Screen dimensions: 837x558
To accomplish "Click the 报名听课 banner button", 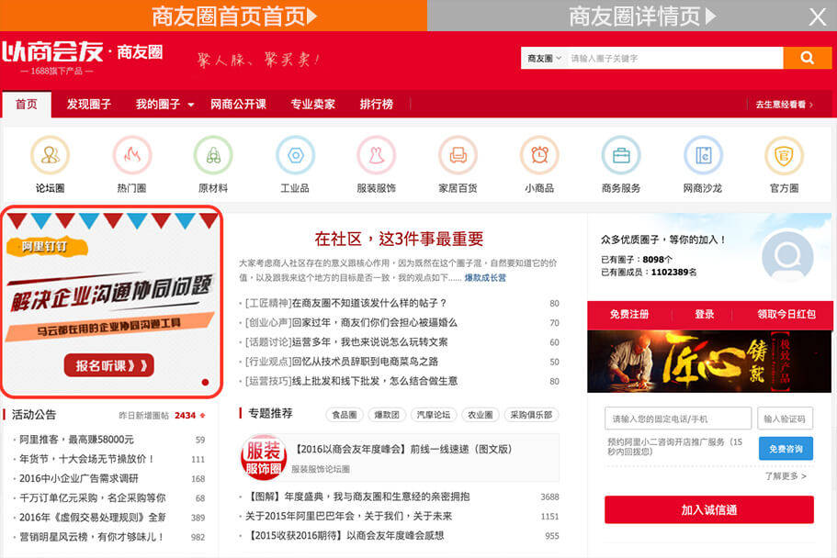I will [x=109, y=365].
